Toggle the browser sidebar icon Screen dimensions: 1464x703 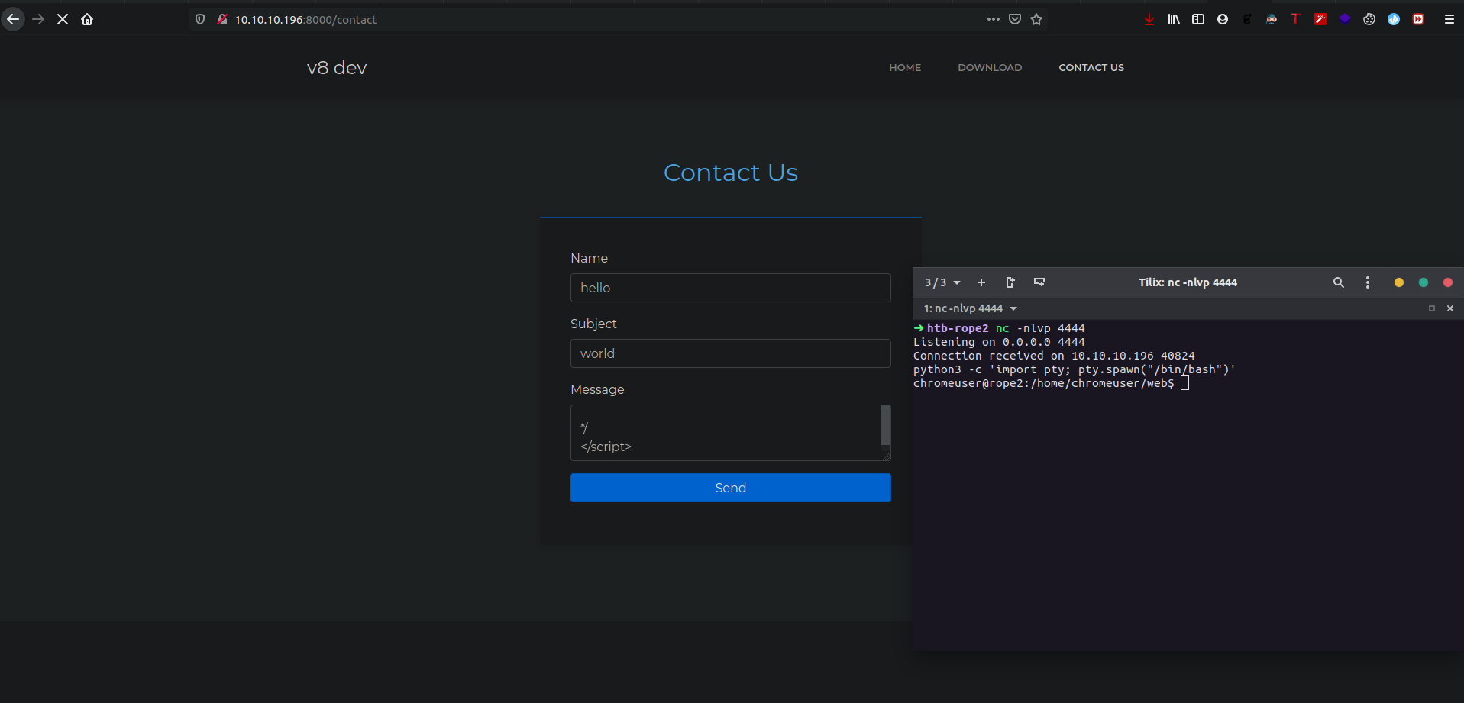pyautogui.click(x=1198, y=19)
